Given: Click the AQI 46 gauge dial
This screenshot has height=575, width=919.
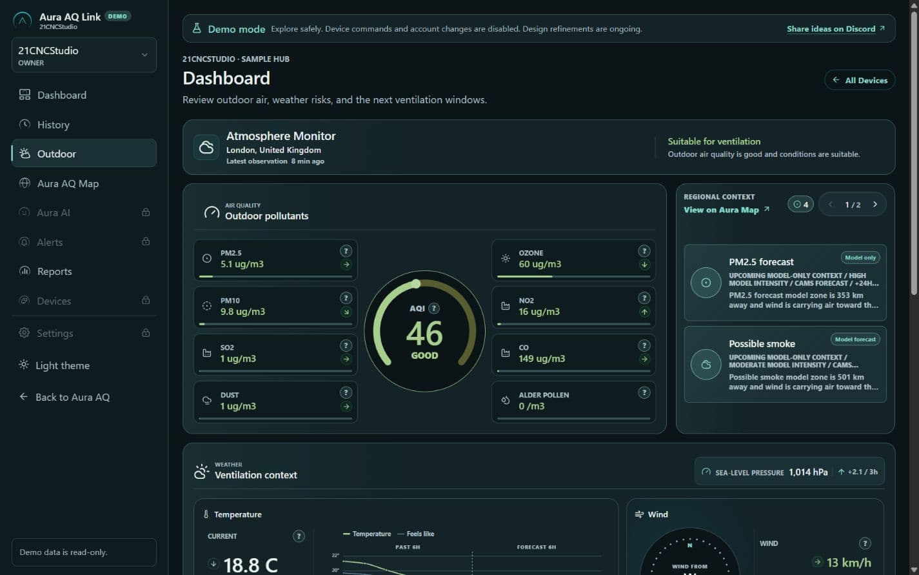Looking at the screenshot, I should pyautogui.click(x=424, y=331).
